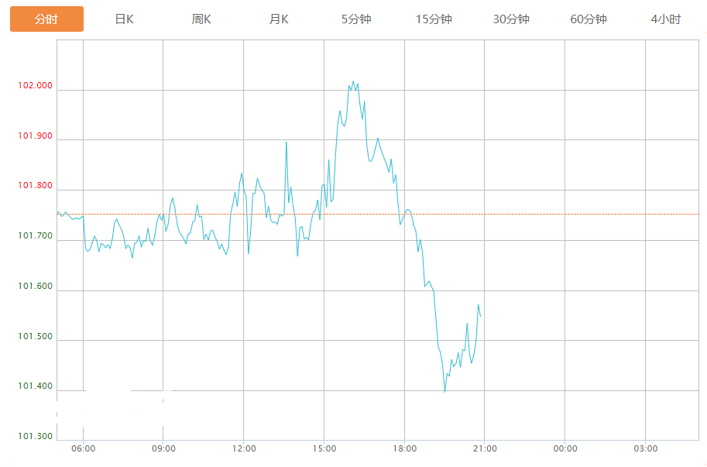Select the 分时 tab

[x=46, y=19]
